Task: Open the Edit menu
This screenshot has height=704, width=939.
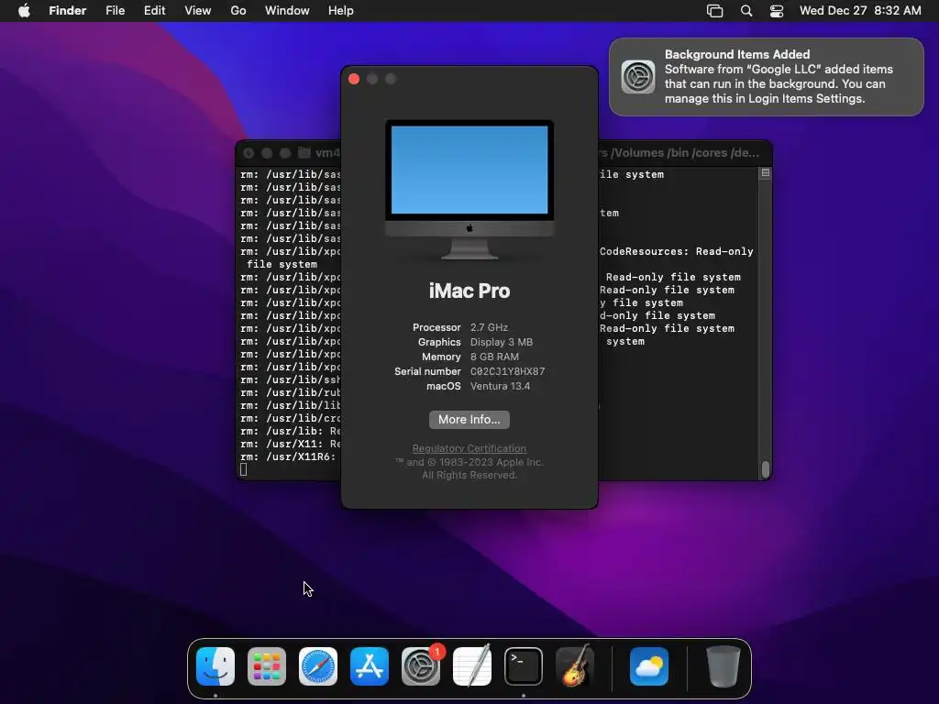Action: click(x=154, y=11)
